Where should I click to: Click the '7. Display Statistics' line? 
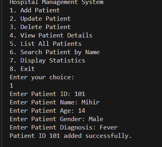coord(47,61)
